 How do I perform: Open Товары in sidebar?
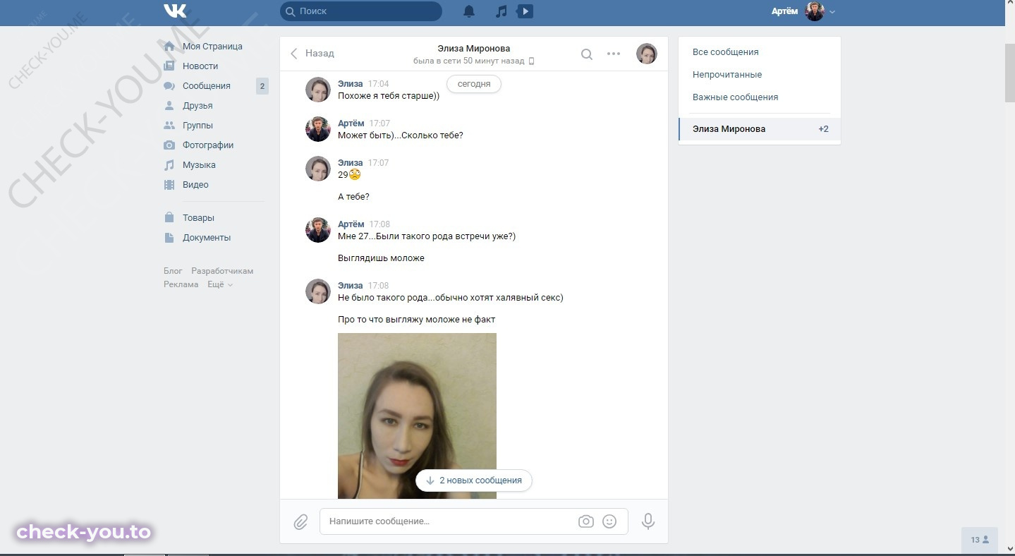tap(198, 218)
